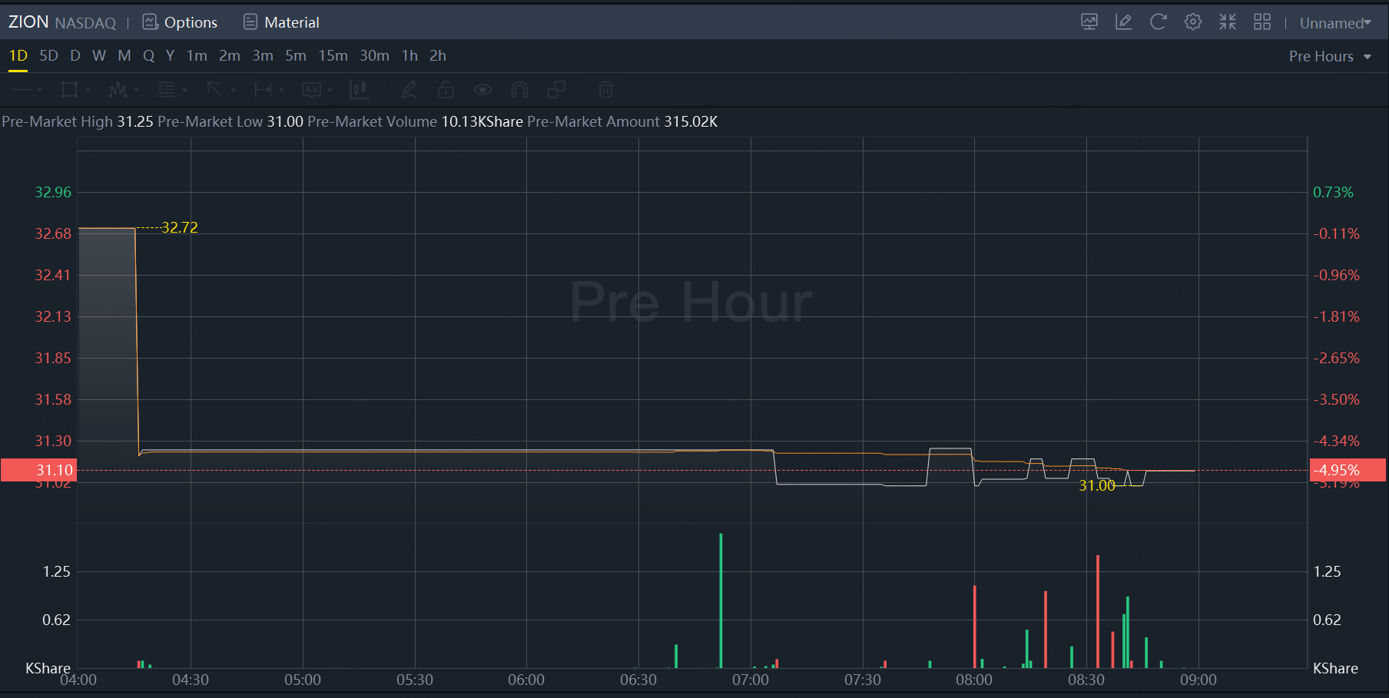Toggle the drawing lock icon
Screen dimensions: 1389x698
(x=446, y=91)
